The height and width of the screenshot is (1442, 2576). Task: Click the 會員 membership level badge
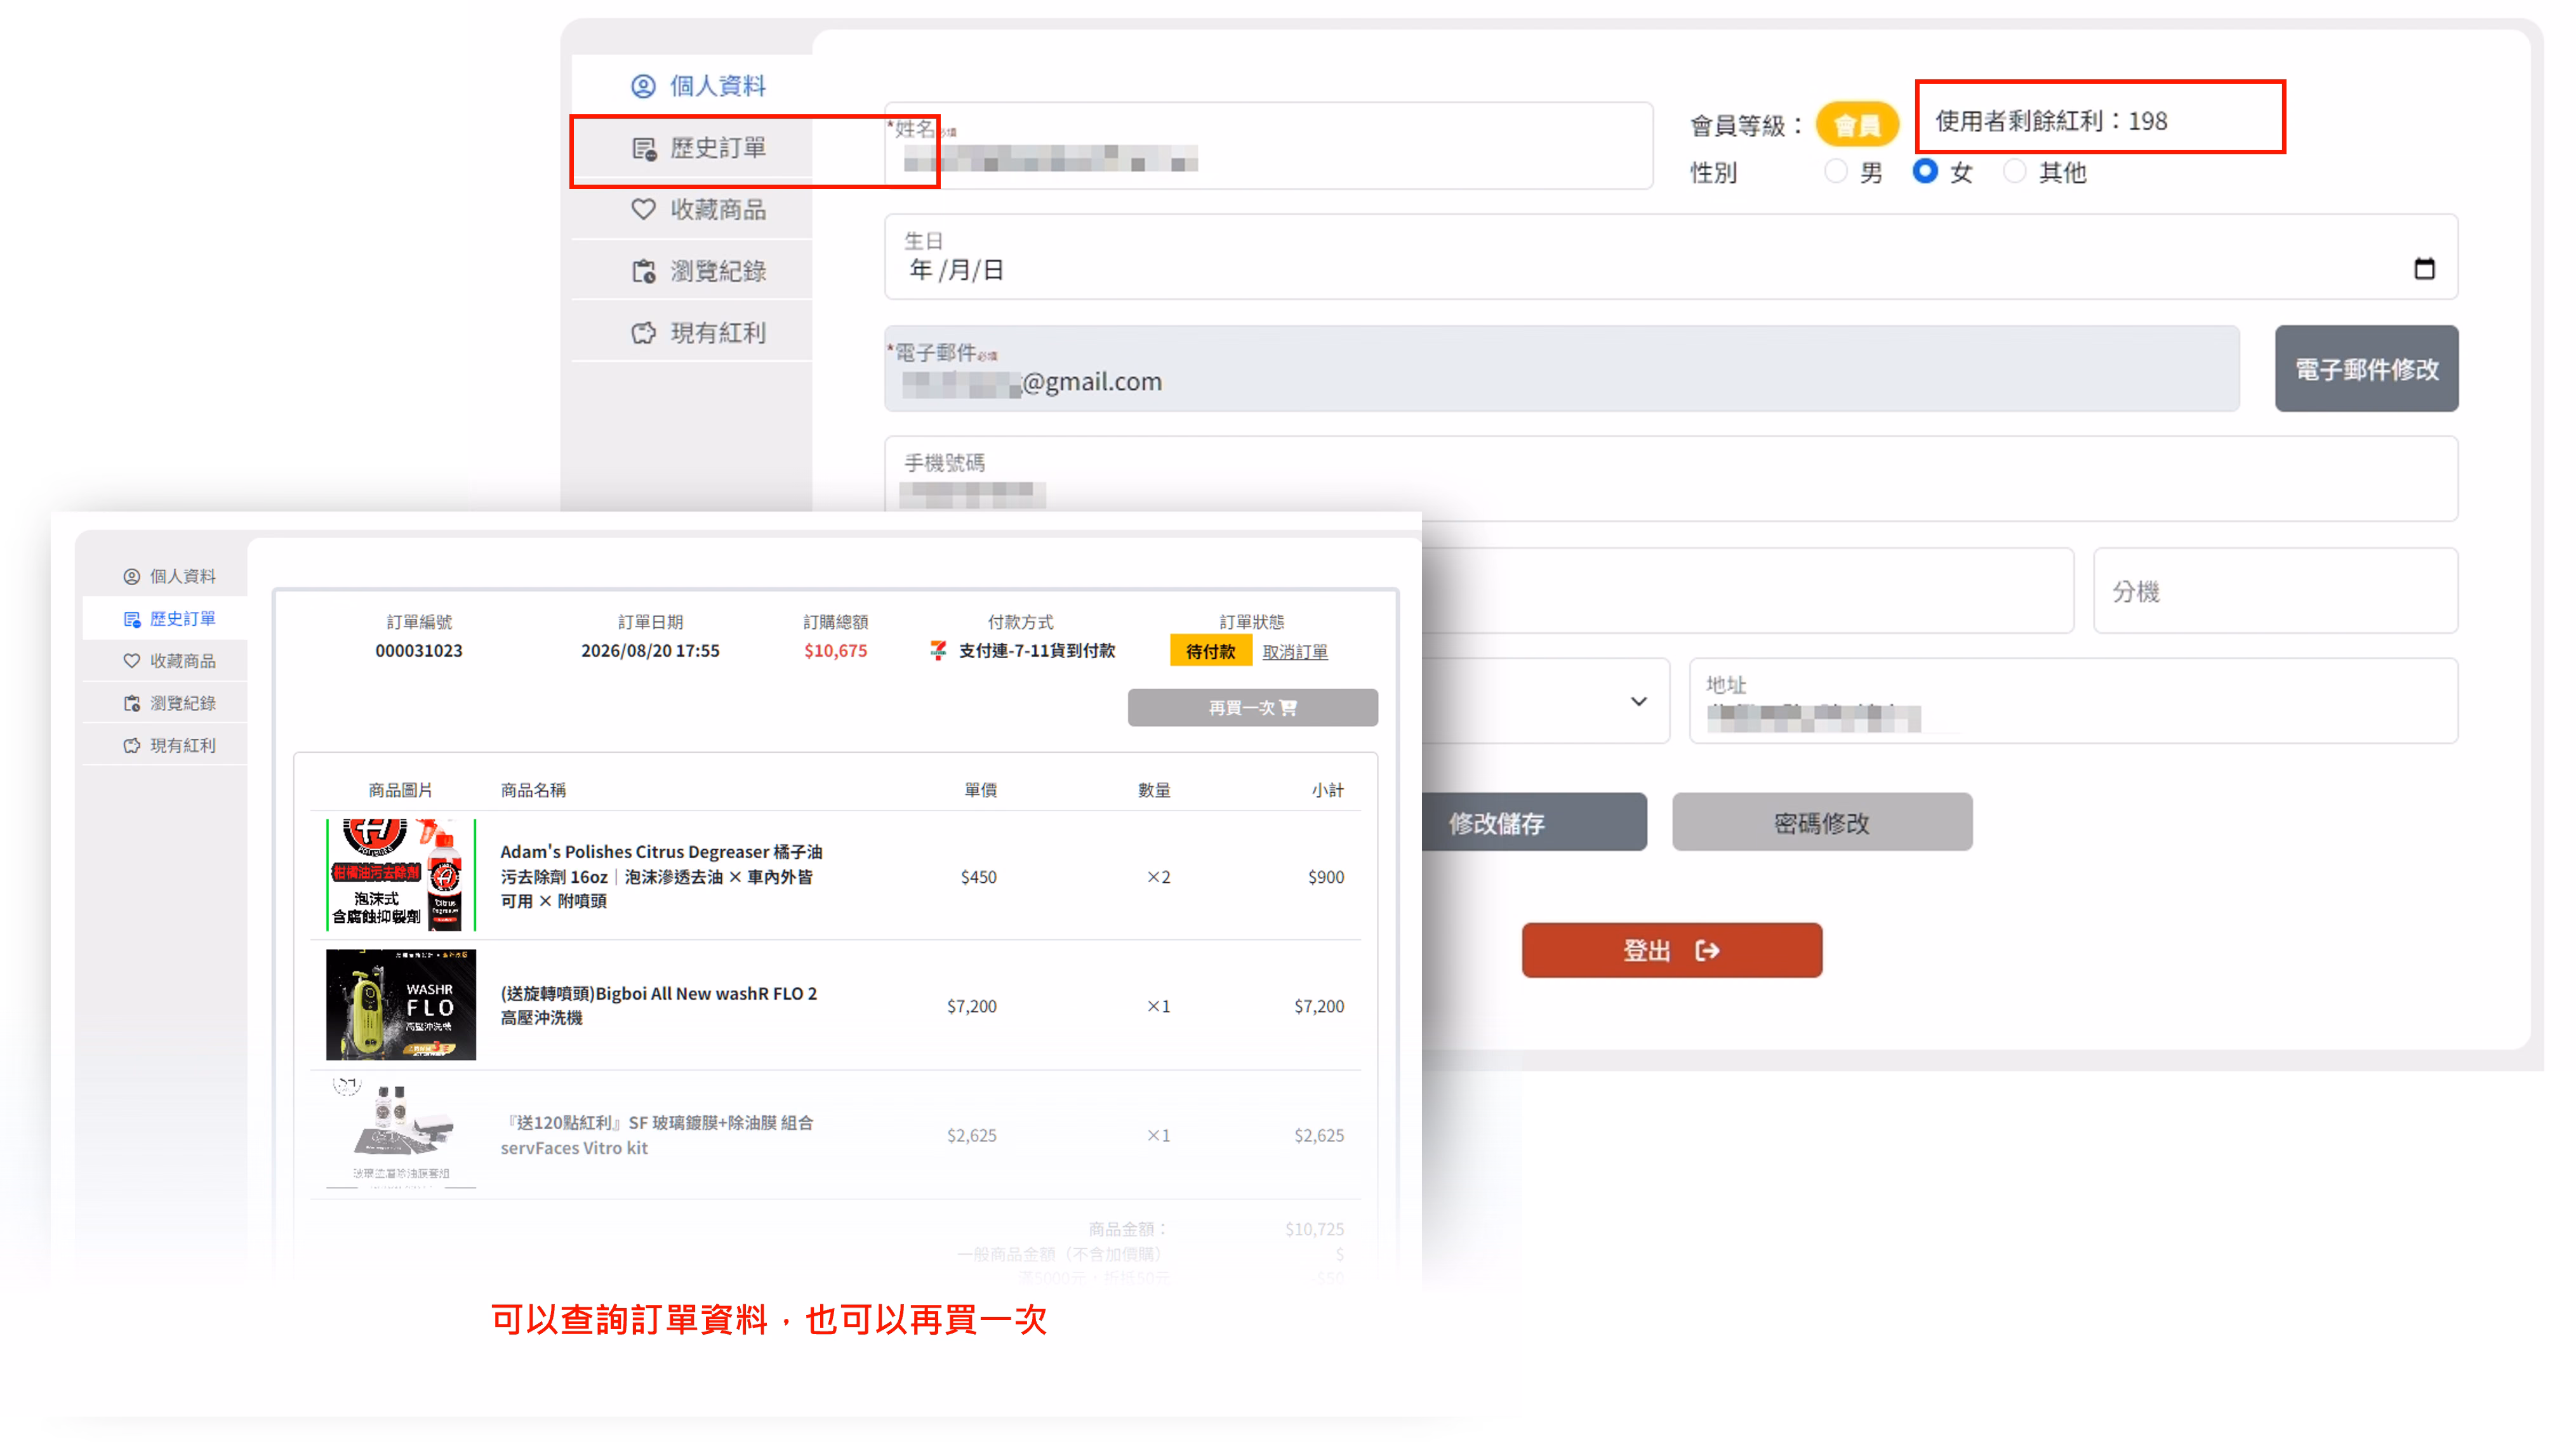[x=1857, y=125]
